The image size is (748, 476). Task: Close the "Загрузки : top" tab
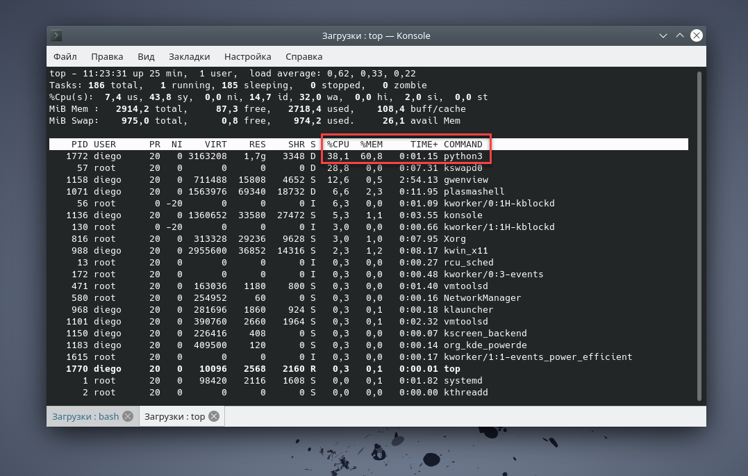214,416
